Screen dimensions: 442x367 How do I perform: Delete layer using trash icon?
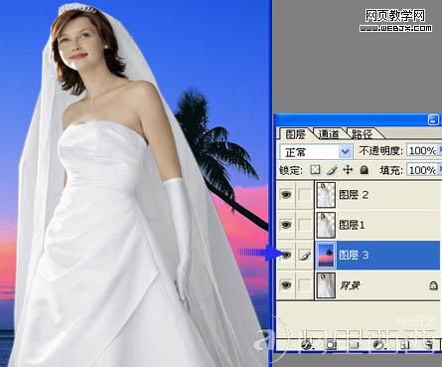(x=428, y=345)
